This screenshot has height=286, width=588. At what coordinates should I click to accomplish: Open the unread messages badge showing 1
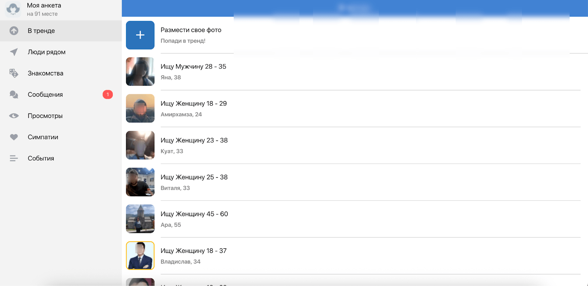pos(108,95)
